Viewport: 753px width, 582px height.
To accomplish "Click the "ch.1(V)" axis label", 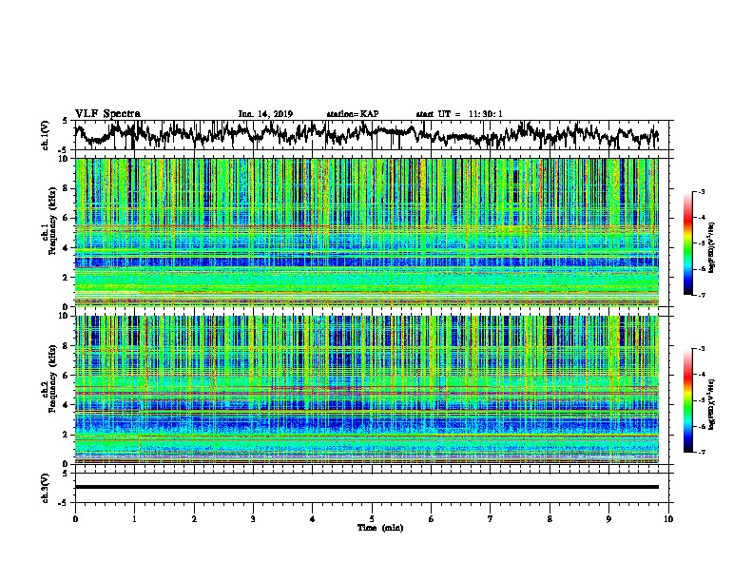I will [x=46, y=135].
